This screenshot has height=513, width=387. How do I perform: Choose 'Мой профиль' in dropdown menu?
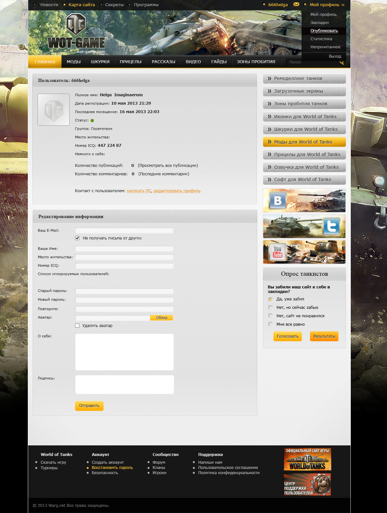[324, 14]
